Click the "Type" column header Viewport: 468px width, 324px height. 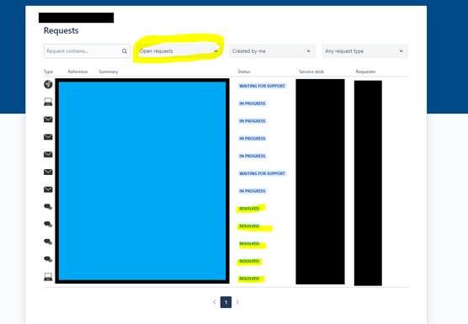[x=48, y=72]
